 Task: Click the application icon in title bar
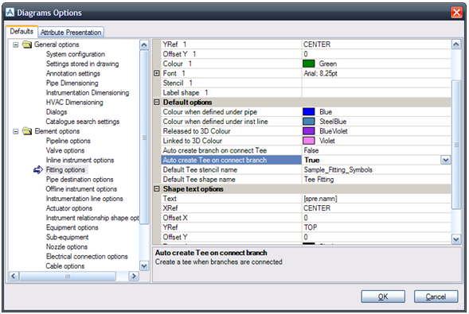click(10, 12)
